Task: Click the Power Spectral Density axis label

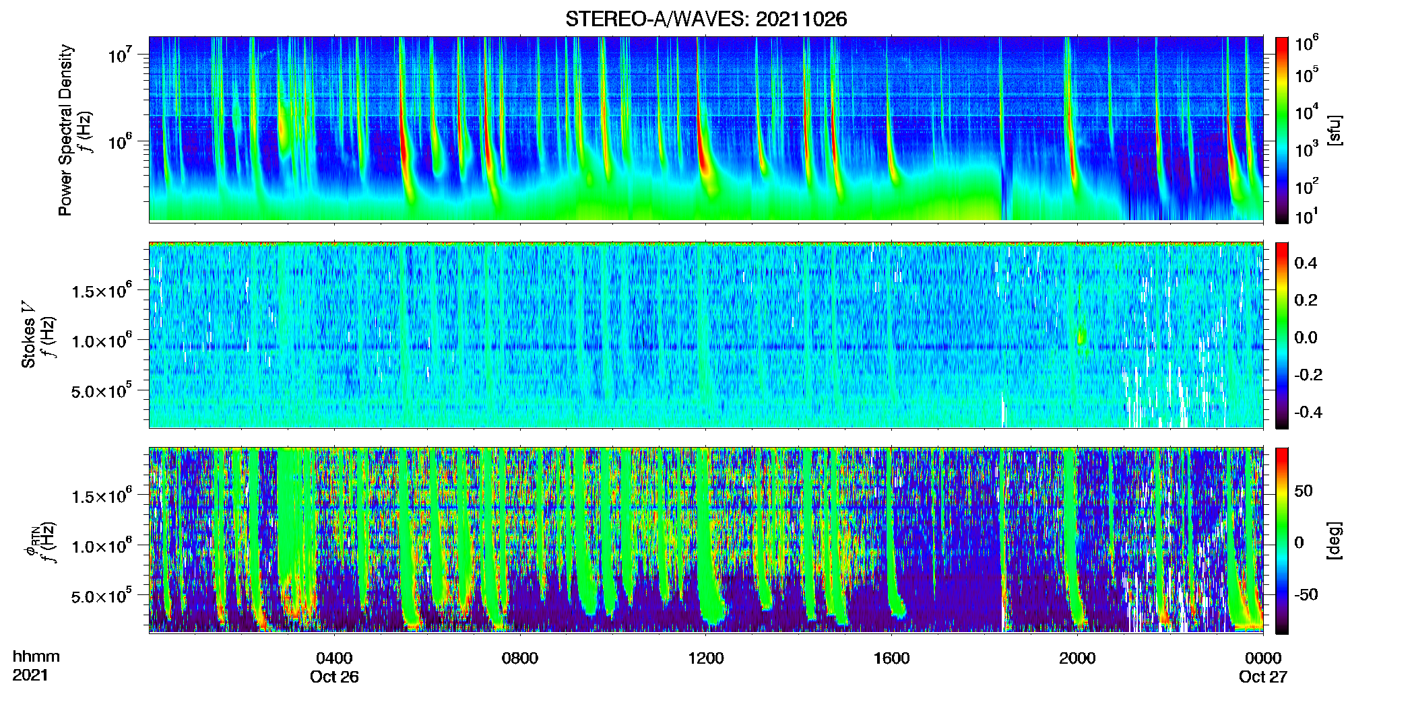Action: 65,130
